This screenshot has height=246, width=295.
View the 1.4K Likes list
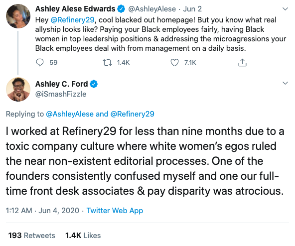[x=83, y=236]
